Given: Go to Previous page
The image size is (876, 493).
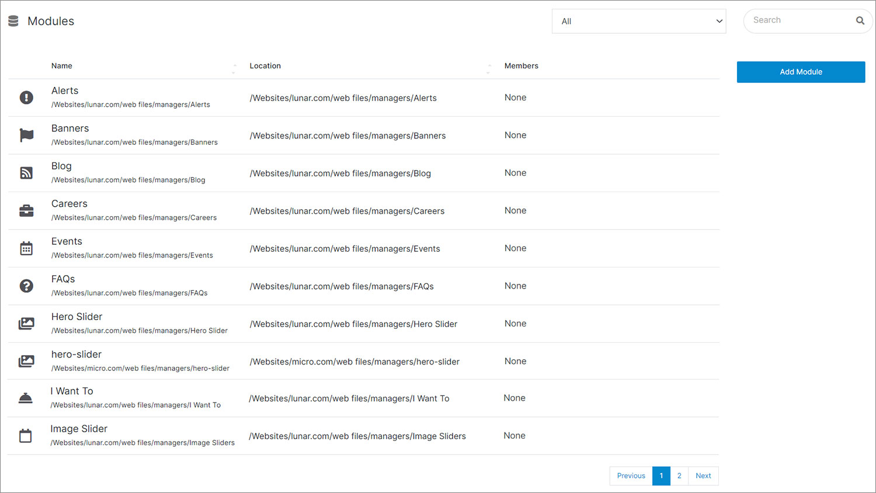Looking at the screenshot, I should click(x=631, y=476).
